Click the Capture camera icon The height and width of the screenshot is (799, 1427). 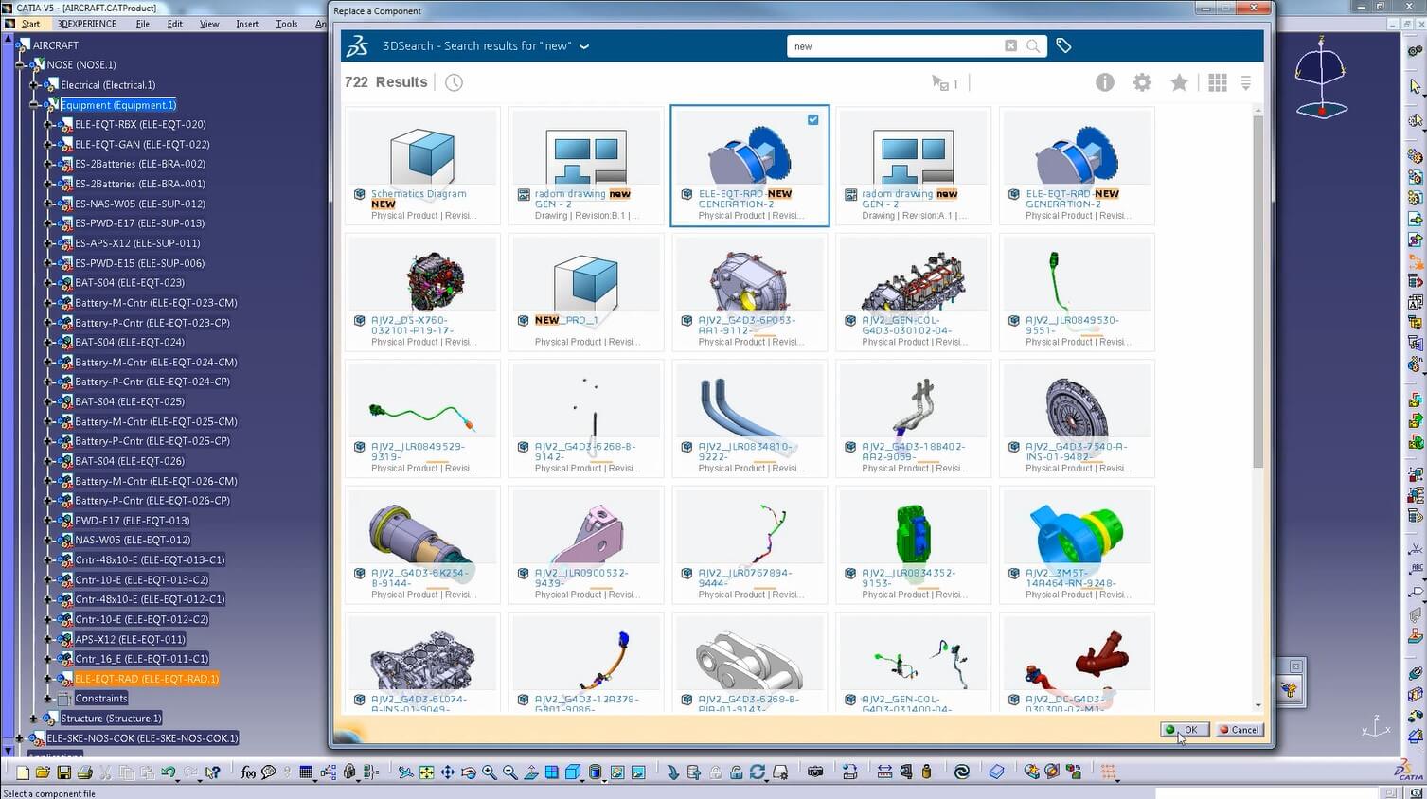(x=814, y=772)
